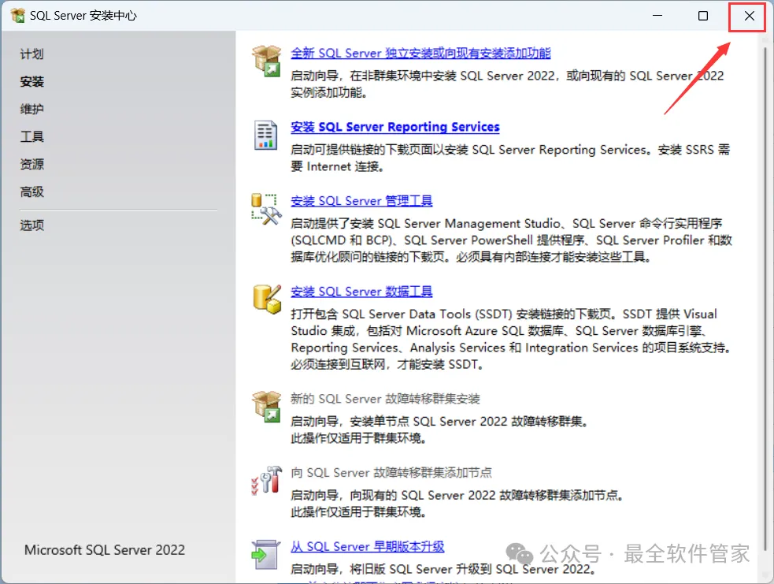
Task: Select the 安装 sidebar item
Action: point(32,81)
